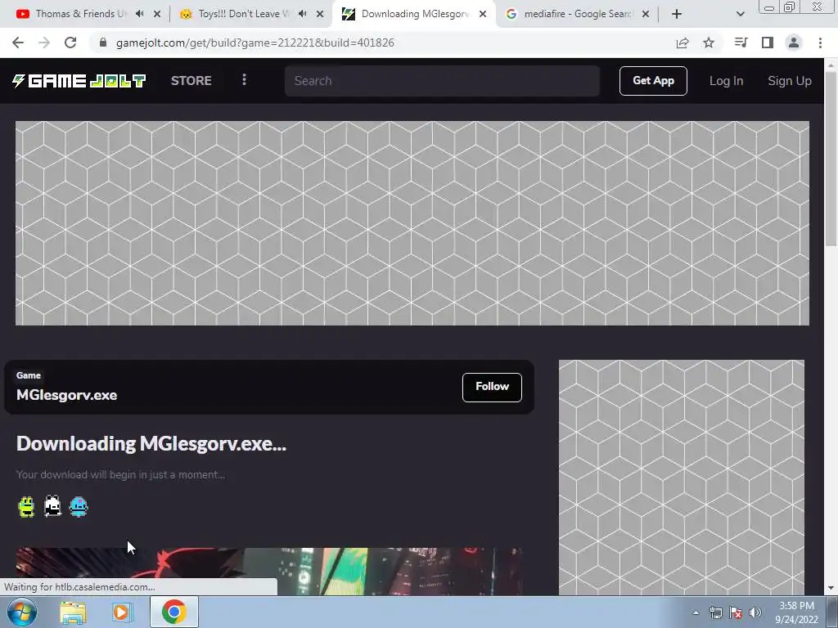
Task: Follow the MGlesgorv.exe game
Action: (x=492, y=387)
